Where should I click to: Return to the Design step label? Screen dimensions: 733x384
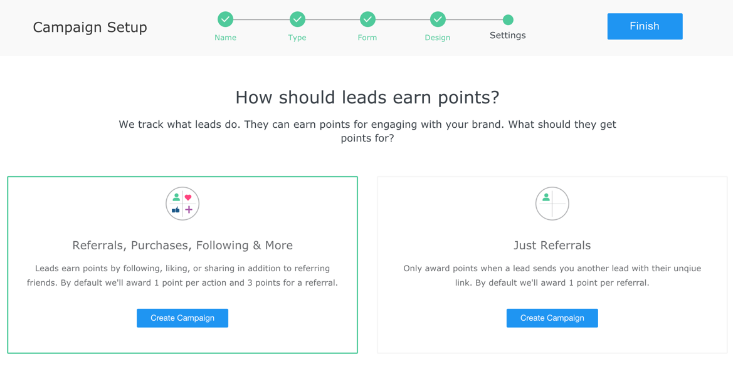438,38
